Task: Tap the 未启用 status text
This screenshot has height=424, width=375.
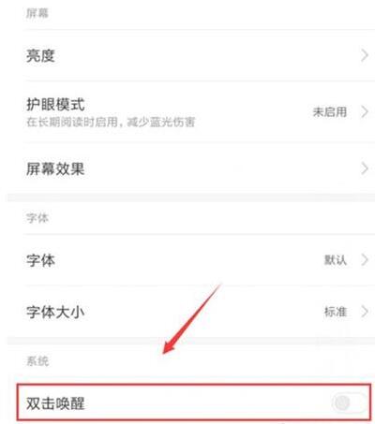Action: pyautogui.click(x=330, y=111)
